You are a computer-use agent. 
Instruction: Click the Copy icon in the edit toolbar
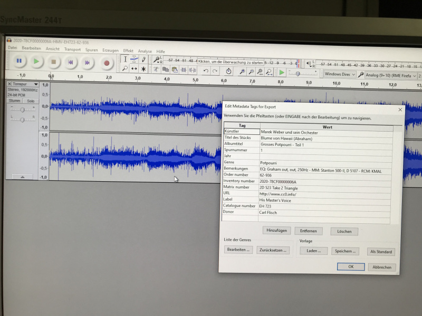click(x=166, y=70)
